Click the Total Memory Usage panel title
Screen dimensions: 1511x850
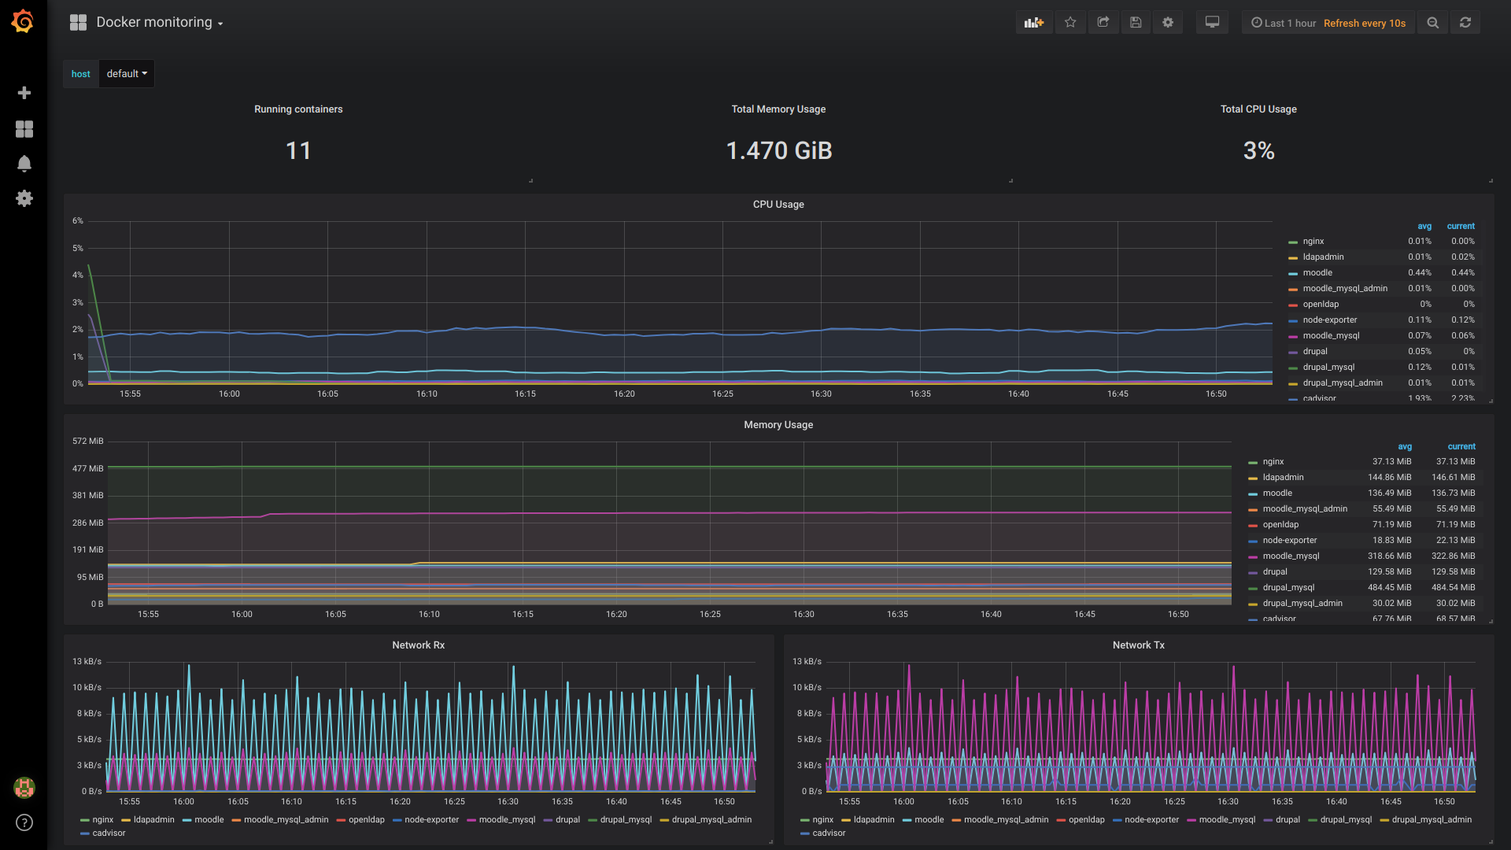(778, 109)
